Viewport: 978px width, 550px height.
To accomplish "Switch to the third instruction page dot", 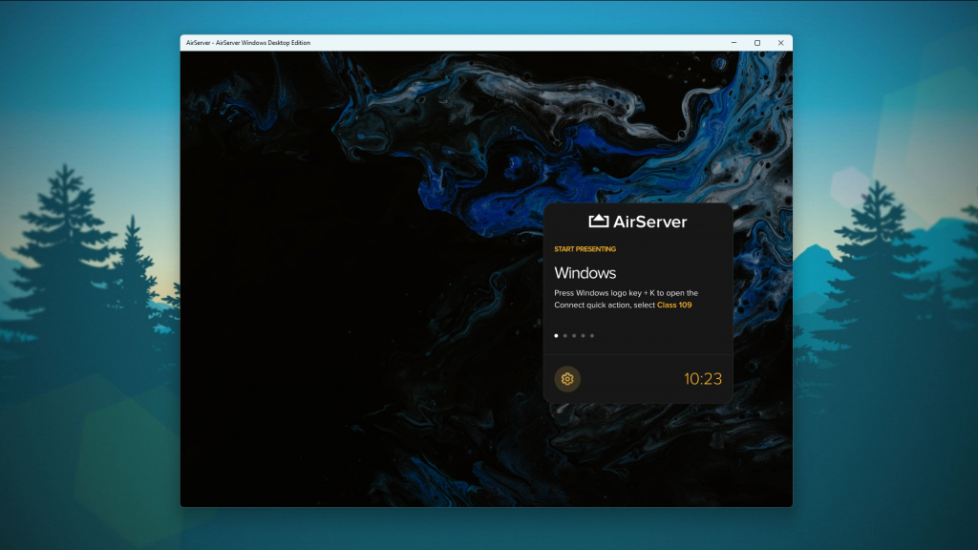I will (574, 335).
